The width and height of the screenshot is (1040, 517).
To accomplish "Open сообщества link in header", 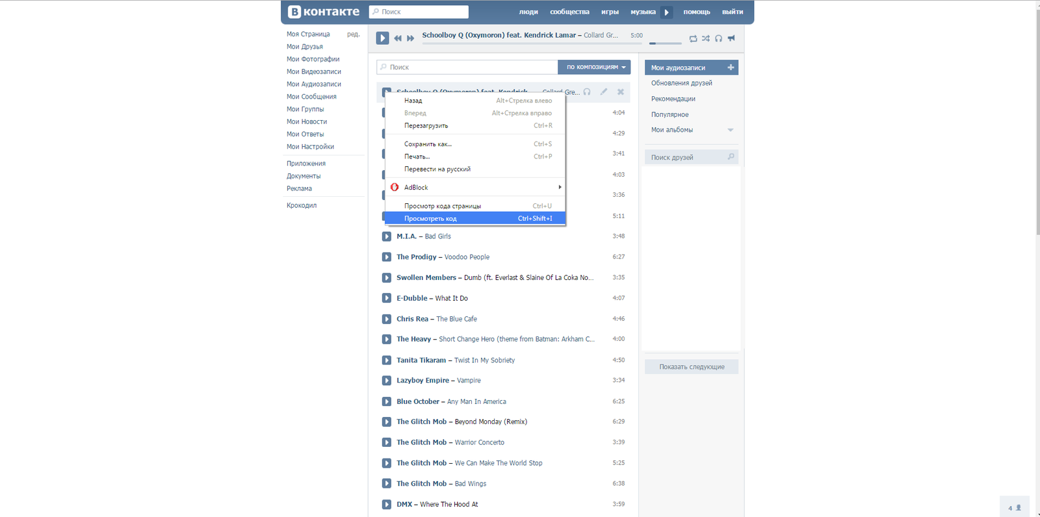I will 569,12.
